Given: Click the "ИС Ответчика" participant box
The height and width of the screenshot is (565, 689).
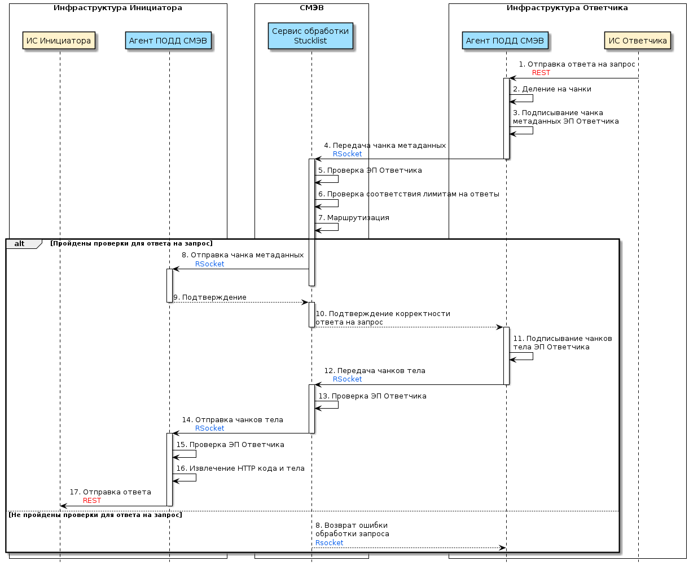Looking at the screenshot, I should coord(638,41).
